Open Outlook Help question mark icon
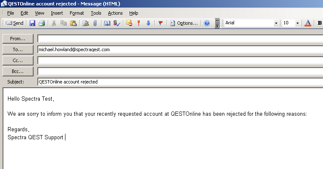Screen dimensions: 323x169 (206, 23)
